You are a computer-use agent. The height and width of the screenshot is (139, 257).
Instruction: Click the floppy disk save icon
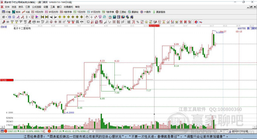click(x=123, y=17)
